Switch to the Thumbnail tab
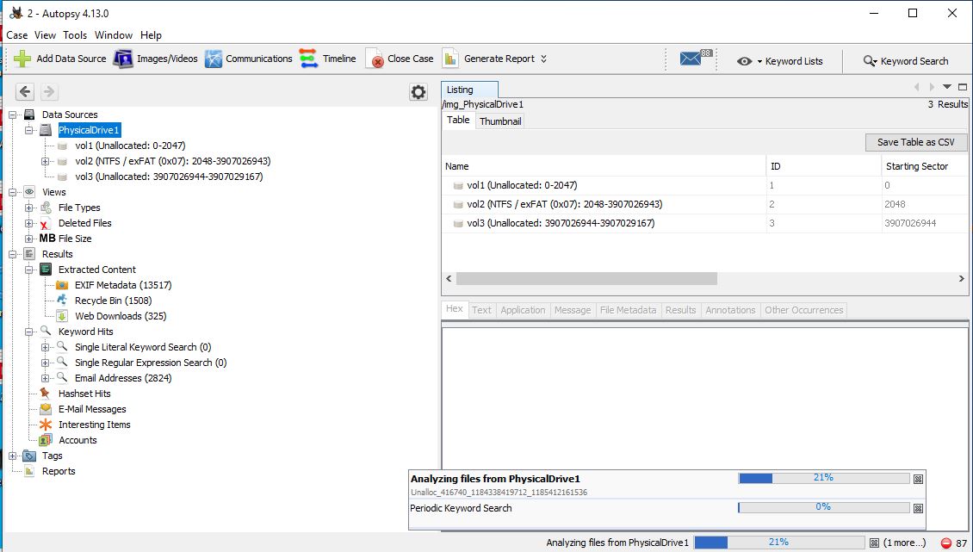 (x=500, y=121)
